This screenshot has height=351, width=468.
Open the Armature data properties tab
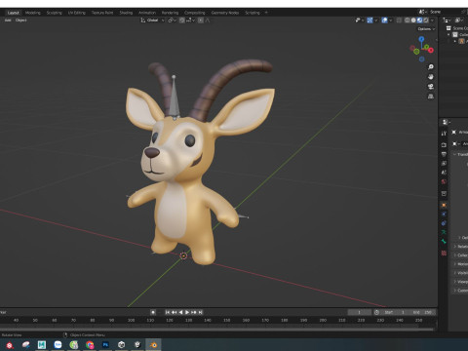(x=444, y=232)
